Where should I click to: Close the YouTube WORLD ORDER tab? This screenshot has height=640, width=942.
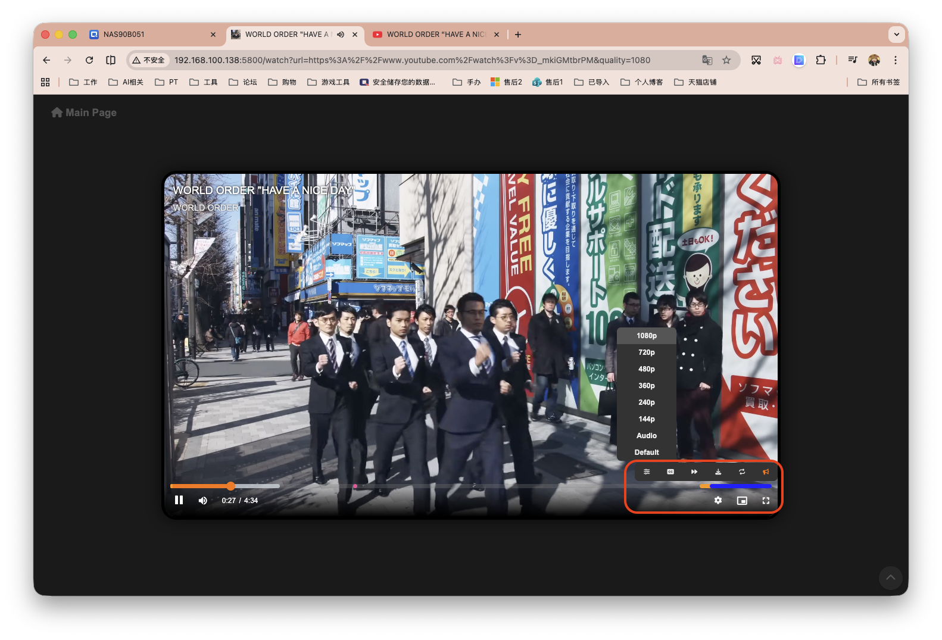497,35
